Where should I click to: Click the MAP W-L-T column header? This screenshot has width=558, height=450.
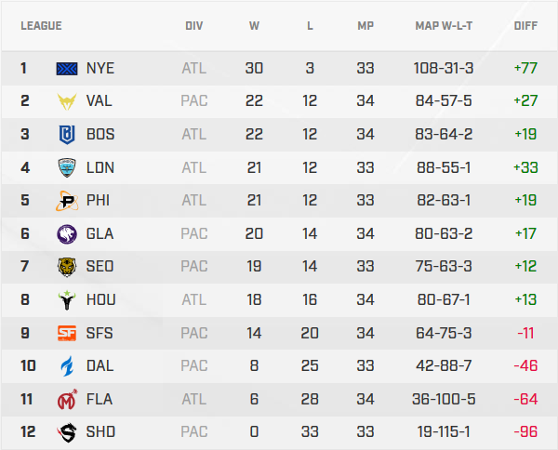[x=445, y=25]
